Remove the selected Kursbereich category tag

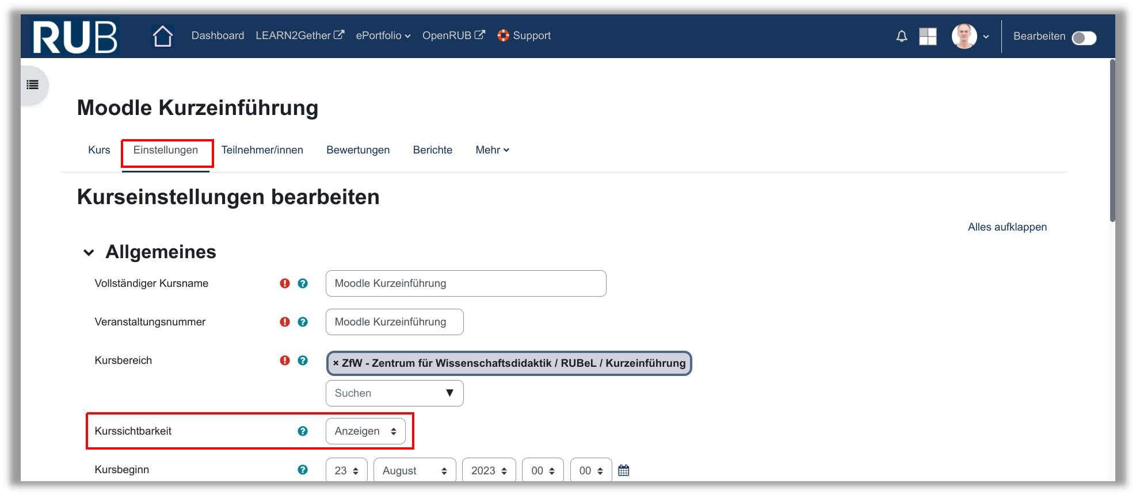(336, 363)
